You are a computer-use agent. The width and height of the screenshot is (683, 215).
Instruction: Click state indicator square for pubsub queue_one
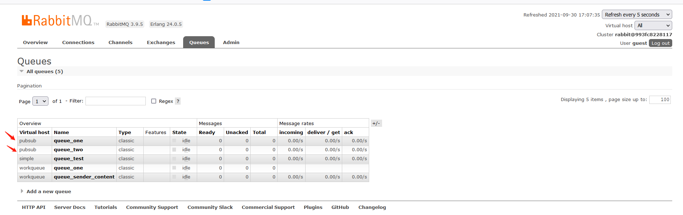174,141
